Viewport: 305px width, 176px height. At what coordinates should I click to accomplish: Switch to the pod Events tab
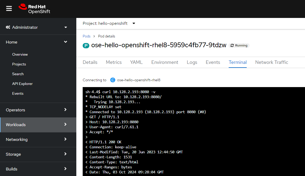click(x=213, y=62)
